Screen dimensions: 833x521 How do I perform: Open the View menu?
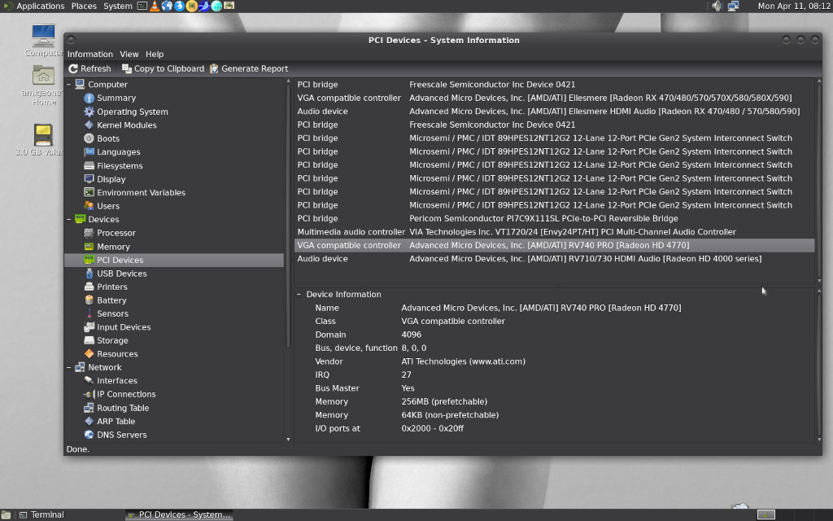tap(129, 55)
